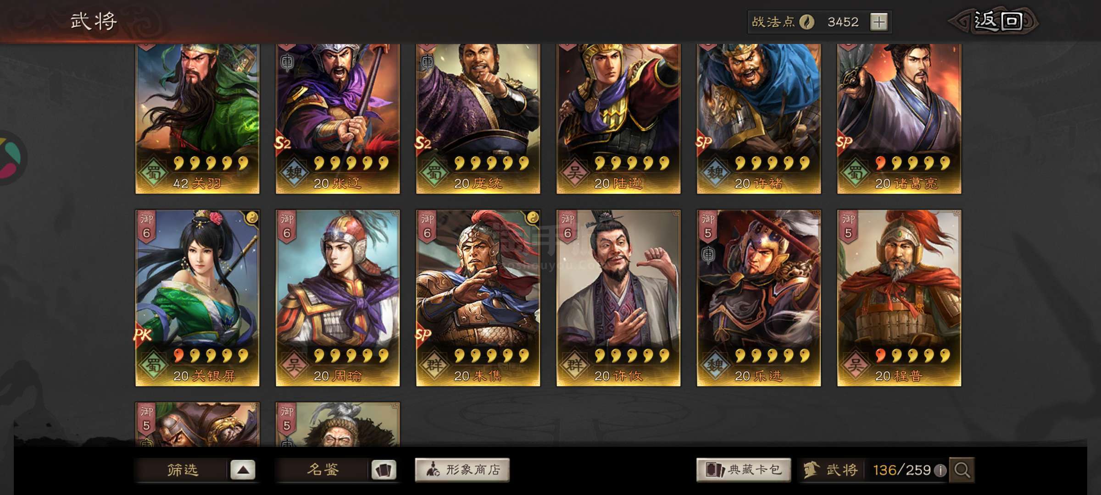Open the S2 张辽 card
Screen dimensions: 1101x495
coord(338,119)
